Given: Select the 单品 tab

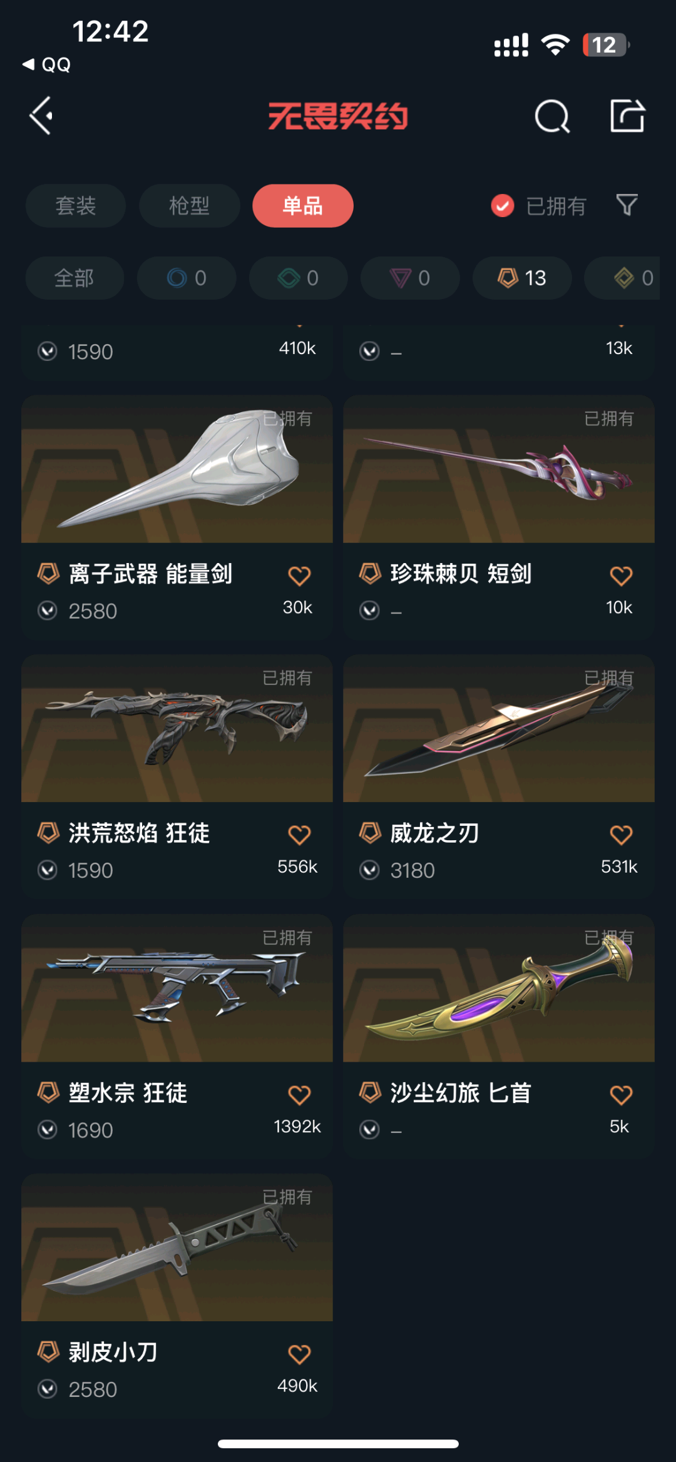Looking at the screenshot, I should [303, 206].
